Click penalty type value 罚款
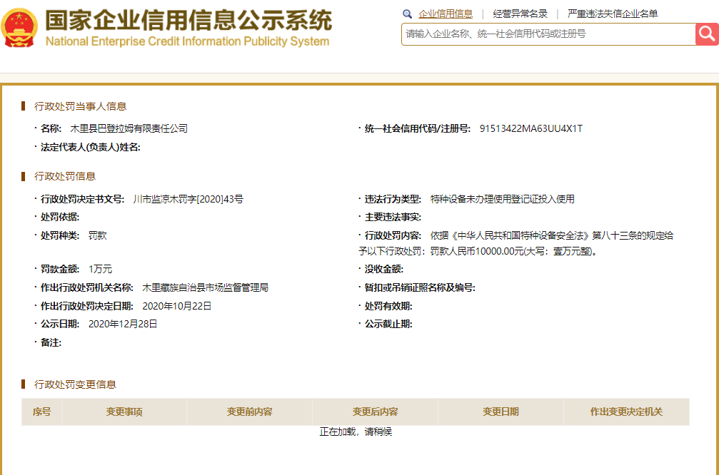Screen dimensions: 719x475 click(x=97, y=236)
